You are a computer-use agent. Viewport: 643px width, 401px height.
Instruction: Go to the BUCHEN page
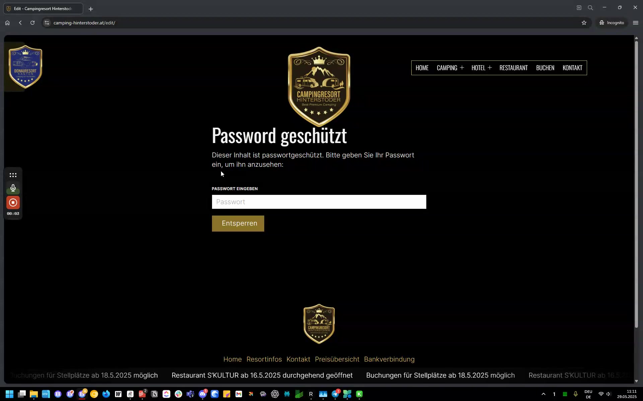pos(545,68)
